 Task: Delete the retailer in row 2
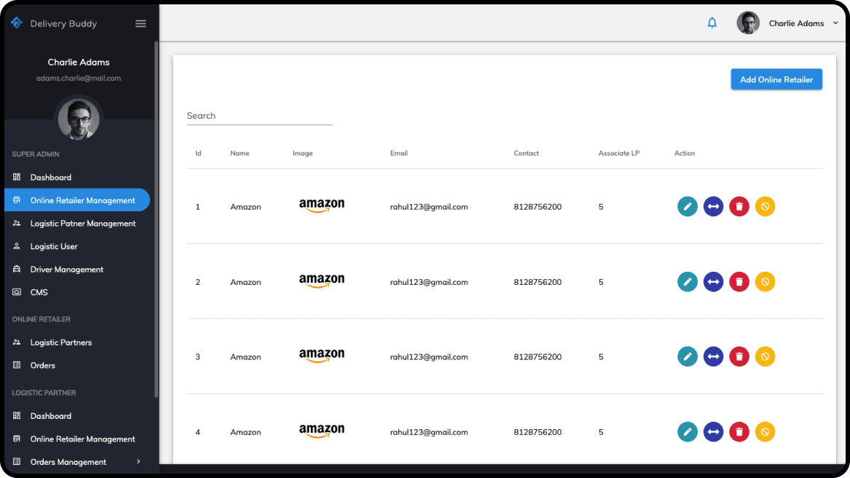click(739, 281)
